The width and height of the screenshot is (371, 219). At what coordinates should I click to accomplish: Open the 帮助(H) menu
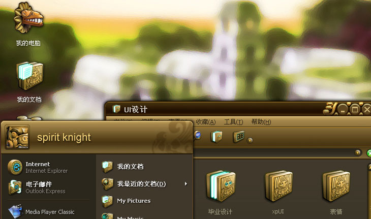pyautogui.click(x=261, y=122)
